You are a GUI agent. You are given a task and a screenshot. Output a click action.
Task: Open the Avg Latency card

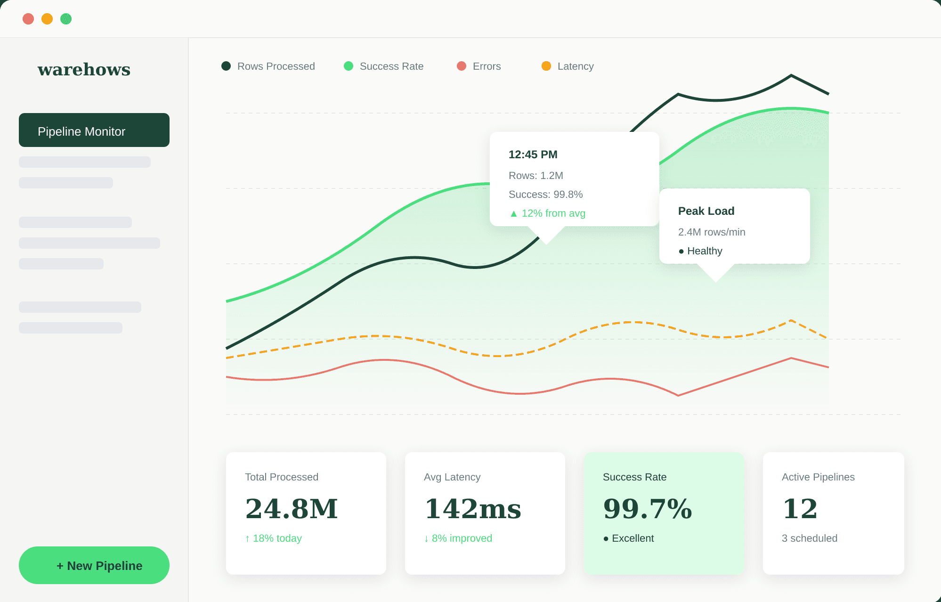coord(485,513)
